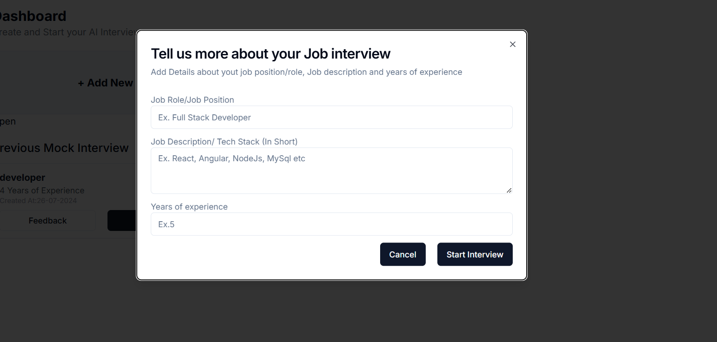The width and height of the screenshot is (717, 342).
Task: Open Feedback for the developer interview
Action: [47, 221]
